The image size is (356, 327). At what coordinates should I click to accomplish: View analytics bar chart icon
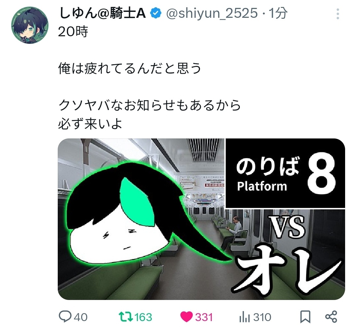tap(245, 317)
